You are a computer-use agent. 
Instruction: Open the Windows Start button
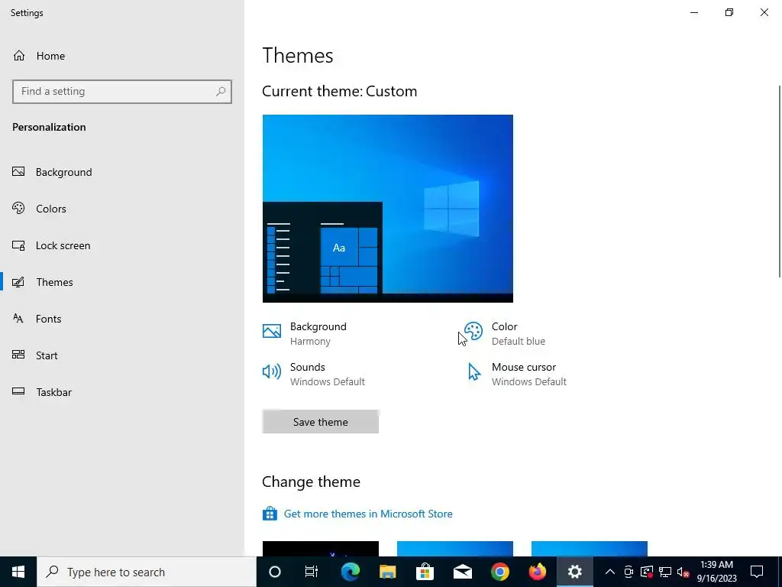18,572
